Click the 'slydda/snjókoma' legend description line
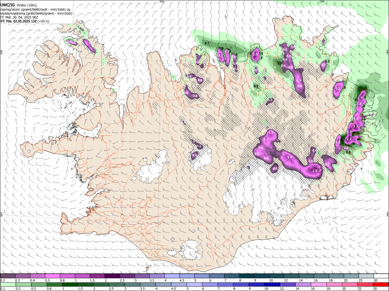Screen dimensions: 389x291 [x=36, y=13]
